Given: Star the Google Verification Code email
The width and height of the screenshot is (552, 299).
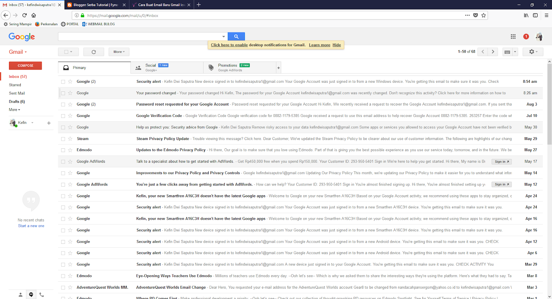Looking at the screenshot, I should tap(70, 116).
